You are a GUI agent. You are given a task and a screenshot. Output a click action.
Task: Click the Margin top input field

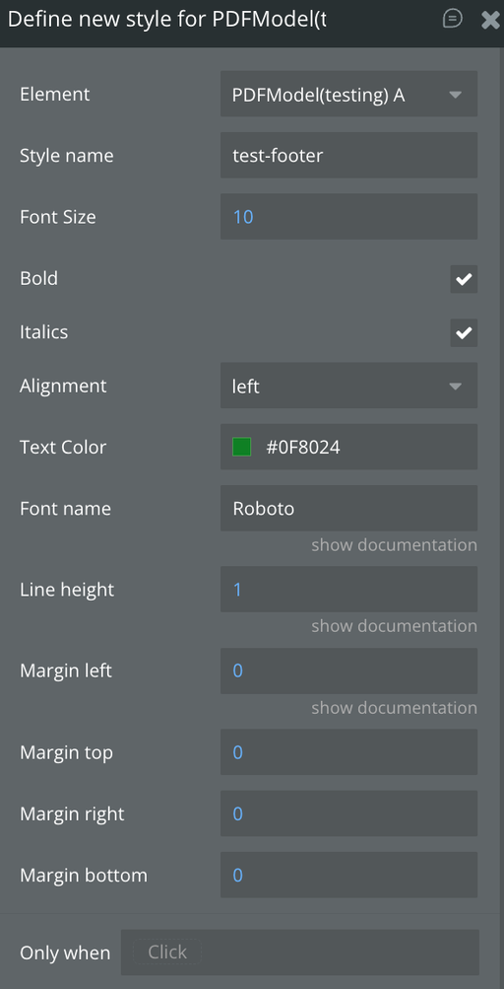click(x=349, y=752)
